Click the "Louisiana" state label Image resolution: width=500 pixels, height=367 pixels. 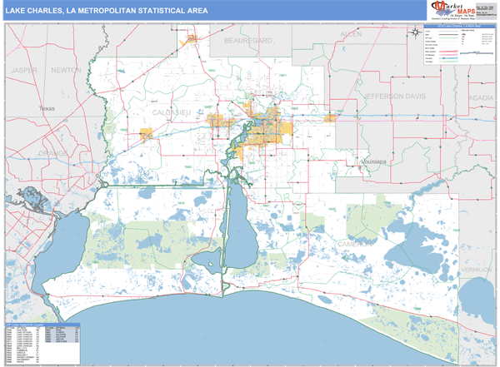373,161
